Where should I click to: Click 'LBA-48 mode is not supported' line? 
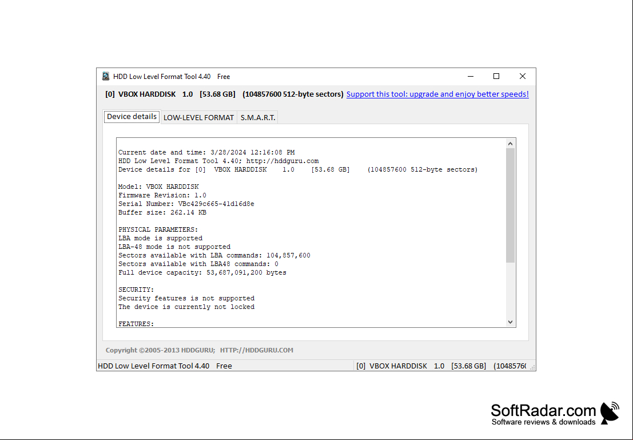click(174, 247)
